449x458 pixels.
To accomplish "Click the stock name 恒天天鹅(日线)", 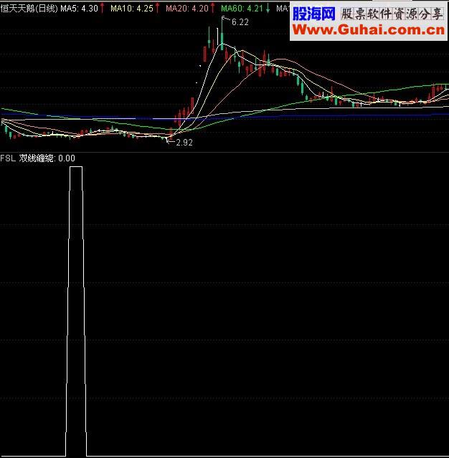I will pos(29,9).
